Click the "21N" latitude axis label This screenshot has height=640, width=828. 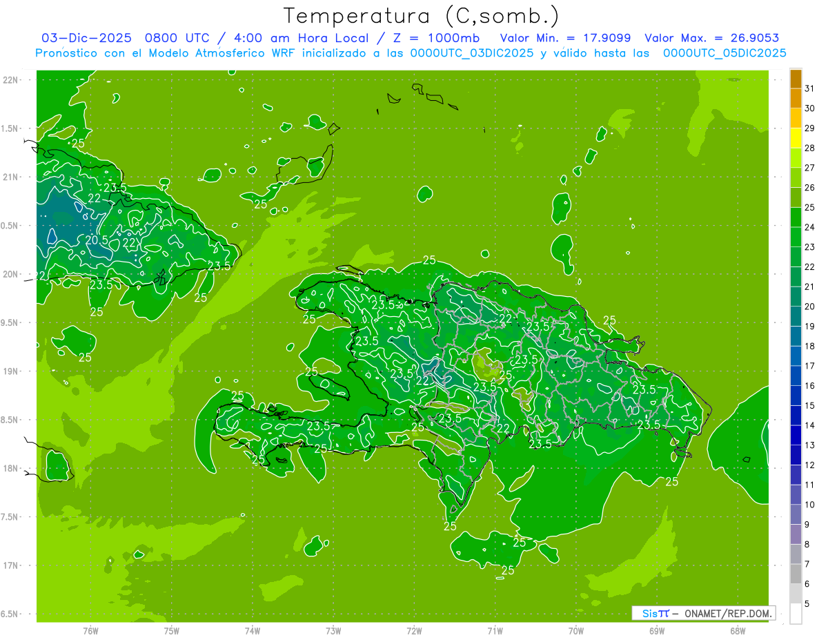coord(11,177)
